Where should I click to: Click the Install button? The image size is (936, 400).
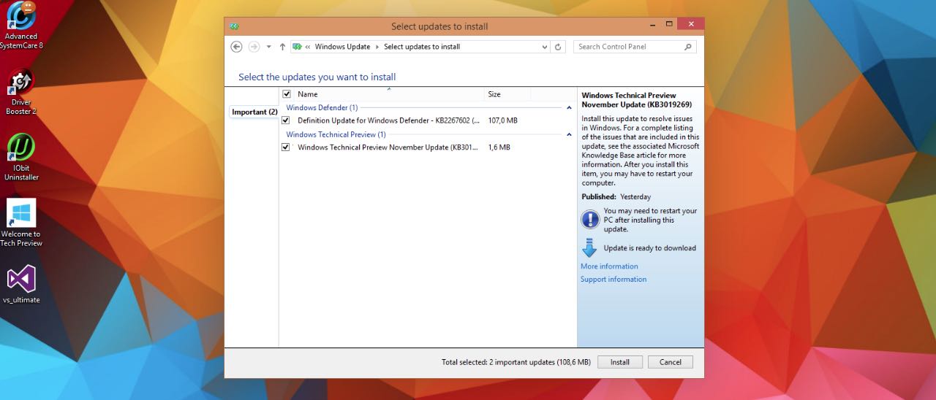pos(620,362)
